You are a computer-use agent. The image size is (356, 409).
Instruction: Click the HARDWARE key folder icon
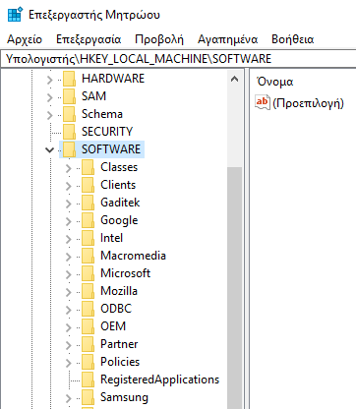click(69, 79)
